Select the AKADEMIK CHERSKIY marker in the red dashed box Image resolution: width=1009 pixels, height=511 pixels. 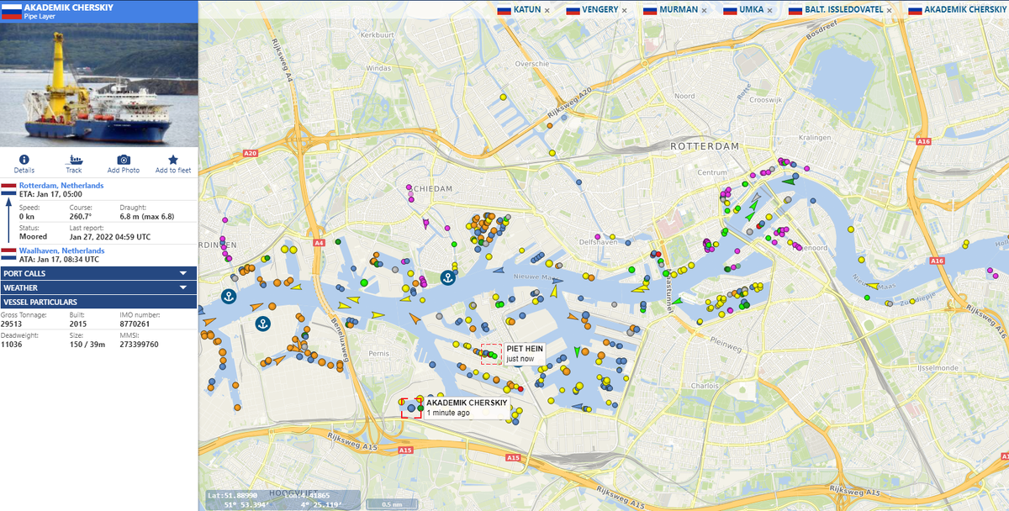[x=411, y=408]
